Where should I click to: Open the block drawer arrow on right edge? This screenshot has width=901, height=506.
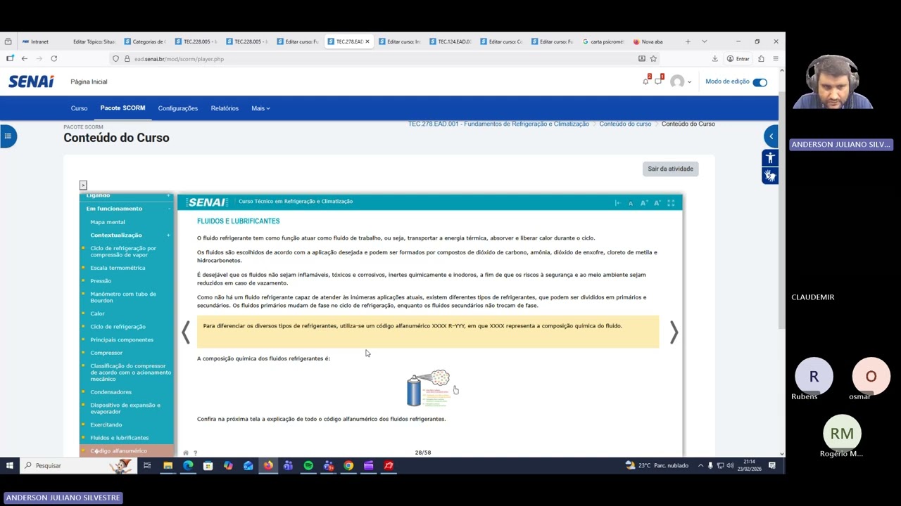tap(771, 136)
